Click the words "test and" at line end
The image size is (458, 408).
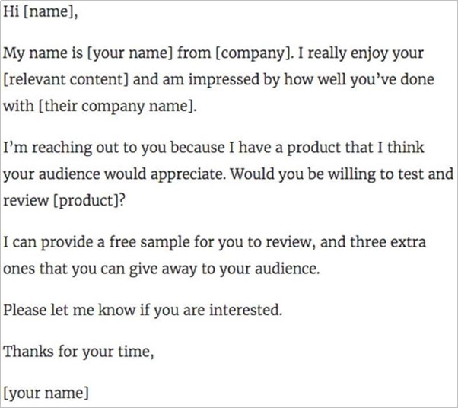[425, 174]
